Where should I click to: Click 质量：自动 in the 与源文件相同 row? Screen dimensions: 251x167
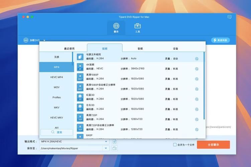(171, 59)
